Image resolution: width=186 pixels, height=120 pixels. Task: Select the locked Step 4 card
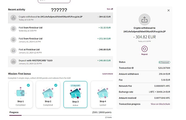(x=102, y=94)
